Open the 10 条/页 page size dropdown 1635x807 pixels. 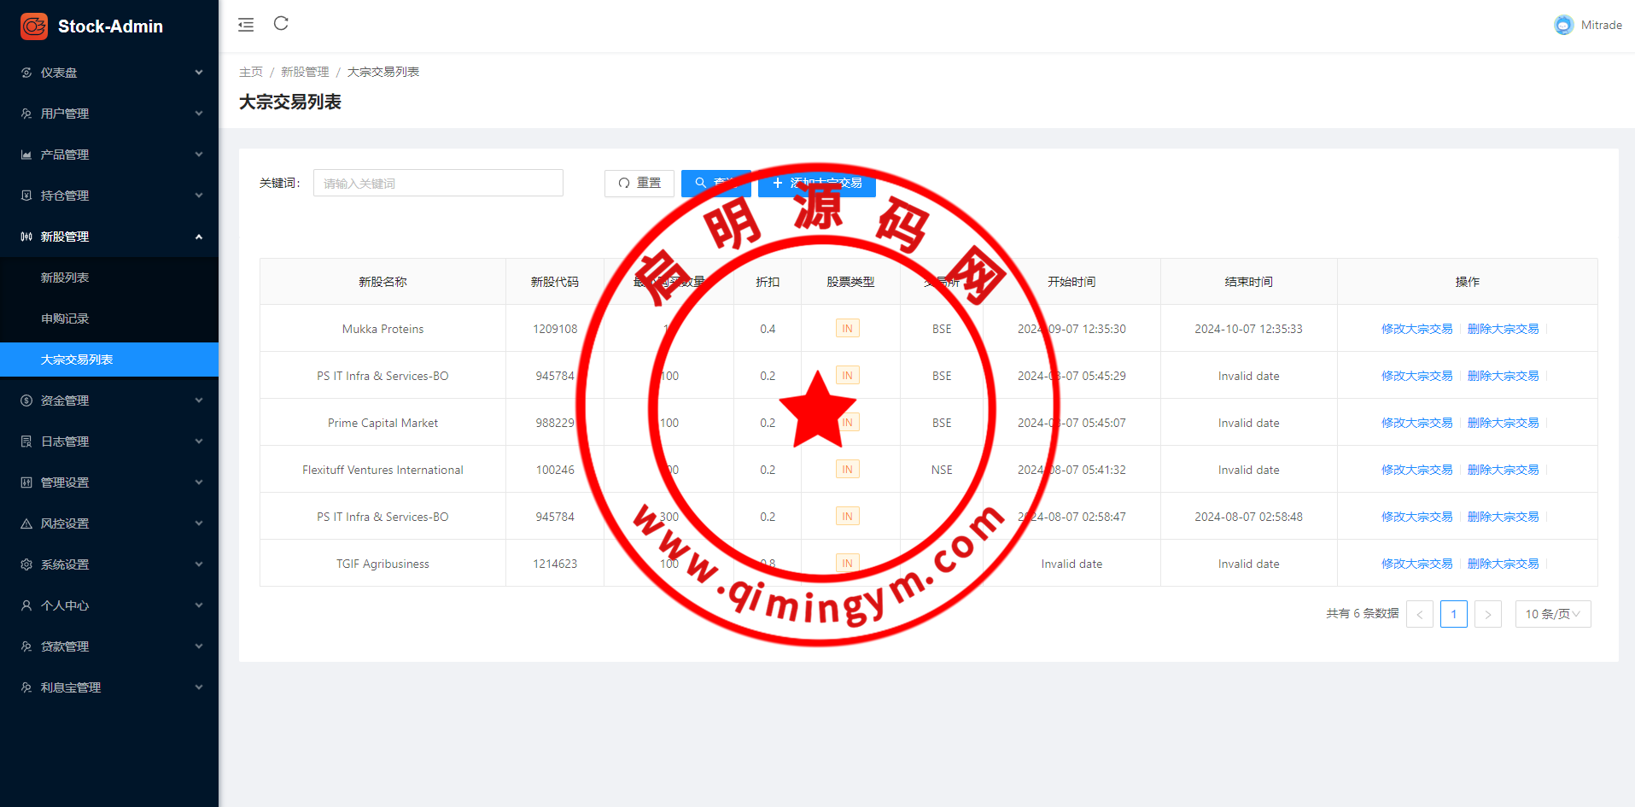click(x=1552, y=614)
